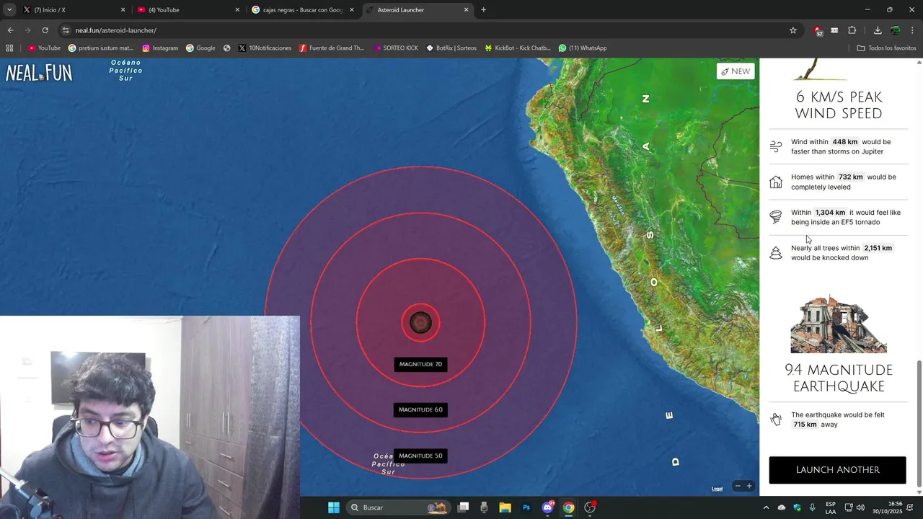Open the 10Notificaciones bookmark

[265, 48]
